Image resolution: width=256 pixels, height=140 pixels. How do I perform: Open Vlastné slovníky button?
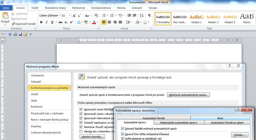tap(92, 137)
